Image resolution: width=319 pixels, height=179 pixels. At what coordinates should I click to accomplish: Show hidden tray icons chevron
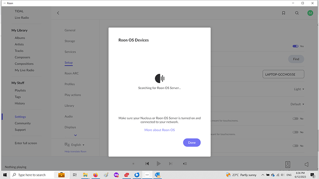[263, 175]
